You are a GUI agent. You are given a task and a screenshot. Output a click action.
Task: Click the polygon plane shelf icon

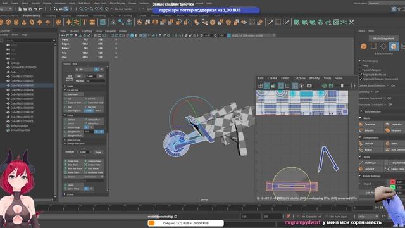(40, 22)
